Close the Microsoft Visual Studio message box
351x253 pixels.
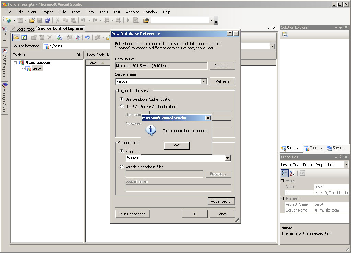[x=208, y=118]
